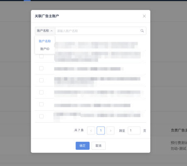The width and height of the screenshot is (187, 166).
Task: Choose 账户ID option in dropdown list
Action: pyautogui.click(x=45, y=49)
